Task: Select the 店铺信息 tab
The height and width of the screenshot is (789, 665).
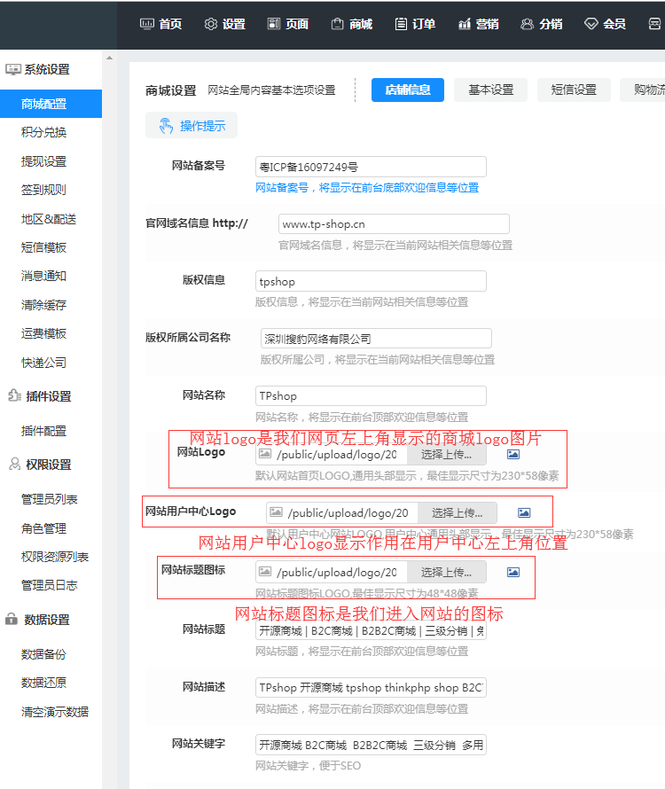Action: tap(407, 90)
